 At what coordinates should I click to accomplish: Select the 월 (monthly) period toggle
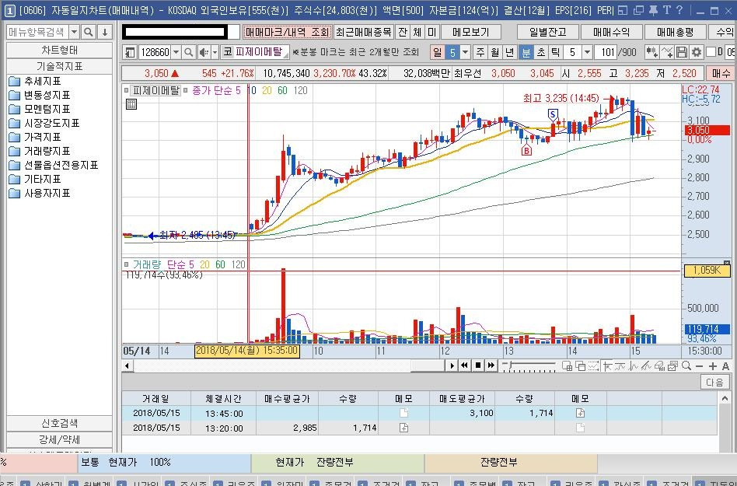[x=495, y=52]
